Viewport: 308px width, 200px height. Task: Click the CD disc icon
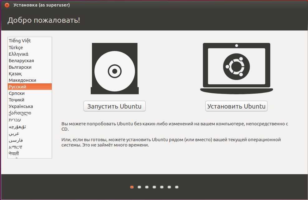[115, 69]
